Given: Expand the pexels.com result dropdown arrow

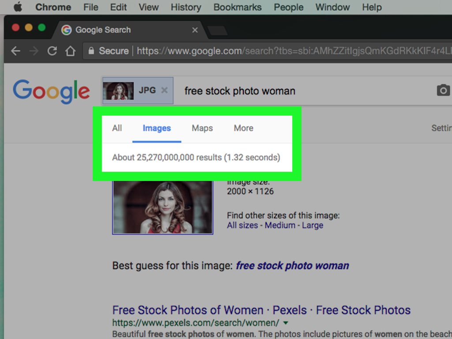Looking at the screenshot, I should click(x=286, y=323).
